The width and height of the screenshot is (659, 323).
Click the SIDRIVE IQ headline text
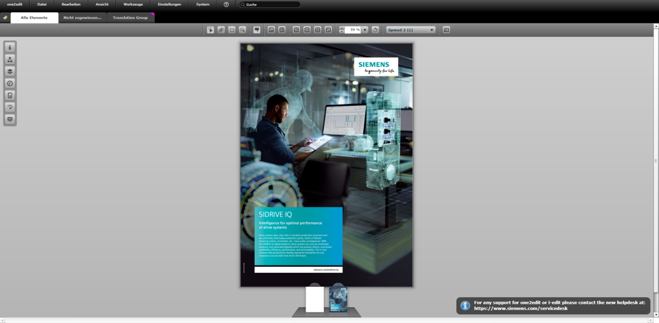pyautogui.click(x=275, y=214)
